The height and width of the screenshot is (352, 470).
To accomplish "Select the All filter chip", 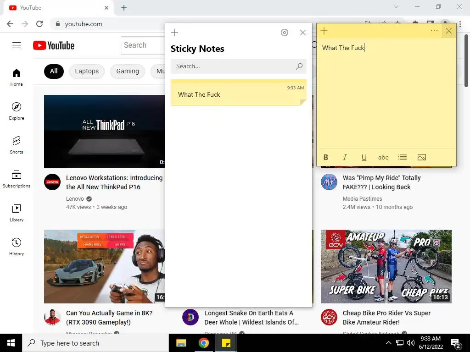I will click(54, 71).
